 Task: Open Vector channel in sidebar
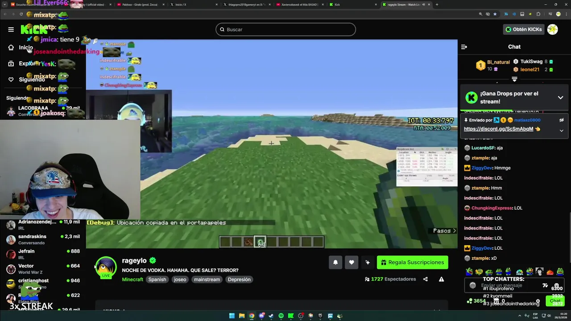point(43,269)
